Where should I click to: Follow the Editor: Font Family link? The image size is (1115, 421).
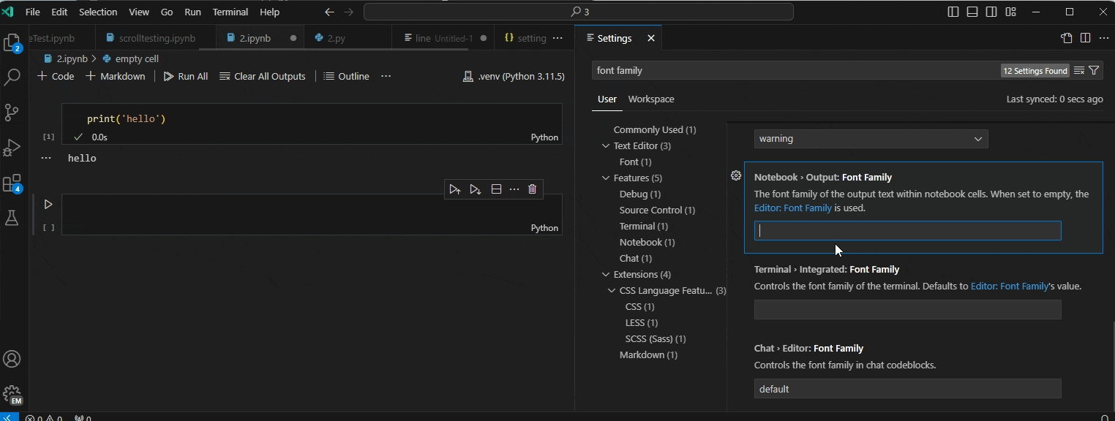coord(792,208)
